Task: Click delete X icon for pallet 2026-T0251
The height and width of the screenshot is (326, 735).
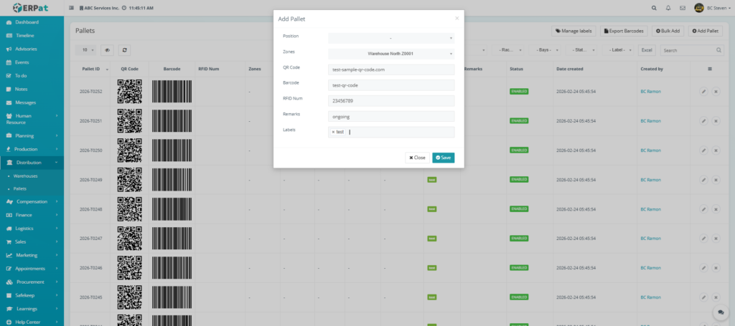Action: point(716,121)
